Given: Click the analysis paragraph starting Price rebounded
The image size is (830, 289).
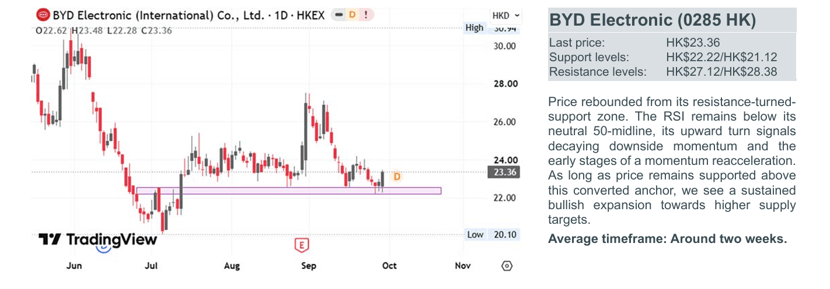Looking at the screenshot, I should click(x=672, y=161).
